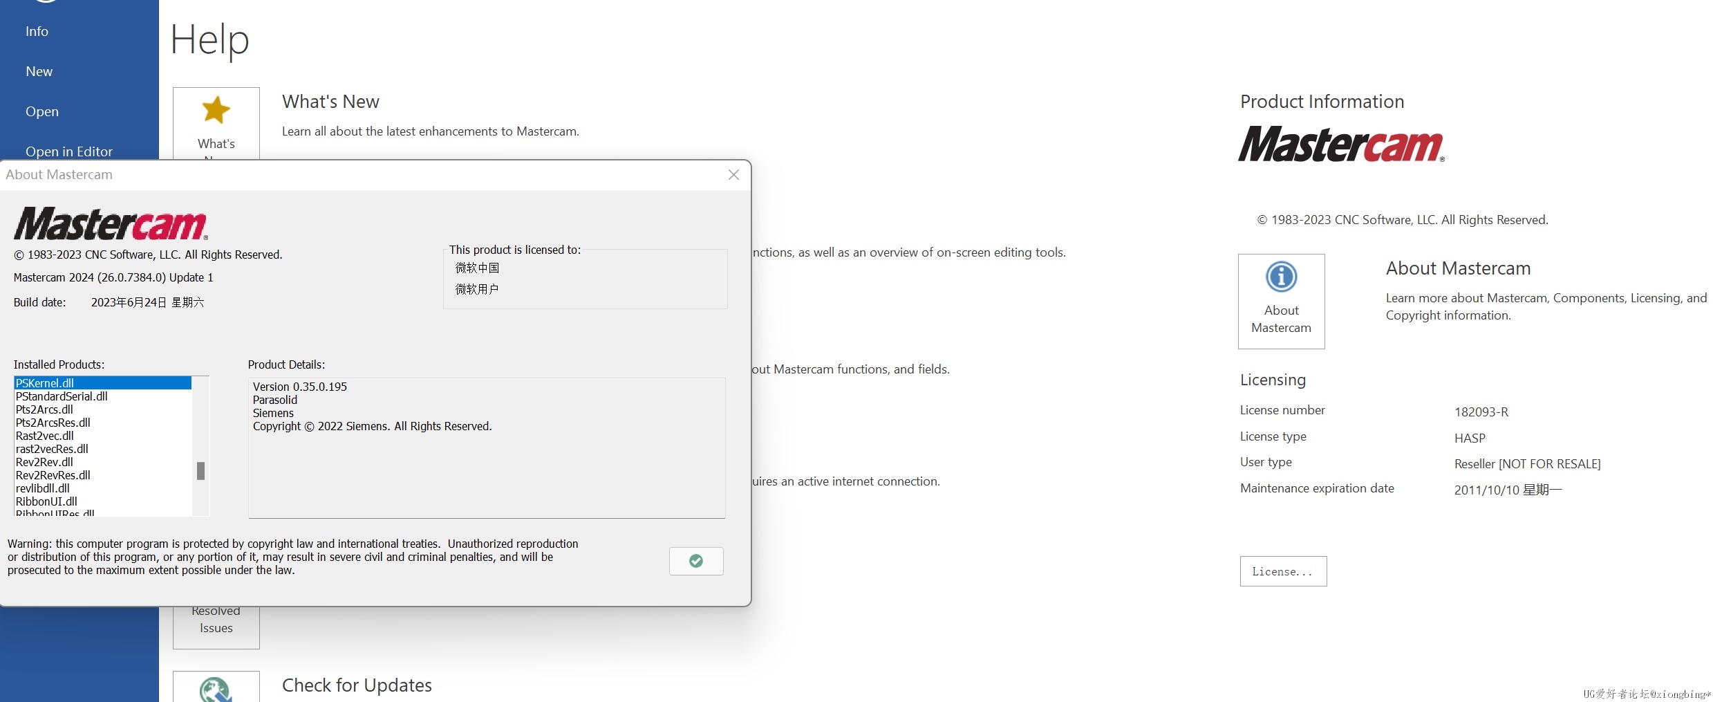1713x702 pixels.
Task: Click the Reseller [NOT FOR RESALE] value
Action: pos(1527,464)
